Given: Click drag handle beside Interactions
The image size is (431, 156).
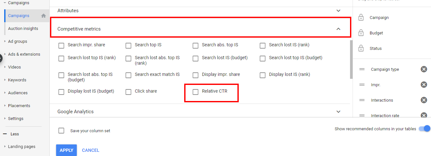Looking at the screenshot, I should tap(362, 100).
